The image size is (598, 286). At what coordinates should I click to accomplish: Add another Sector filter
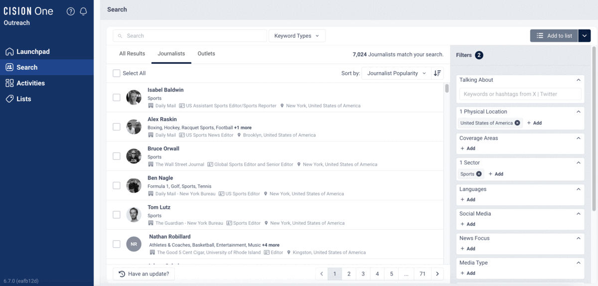click(x=496, y=174)
